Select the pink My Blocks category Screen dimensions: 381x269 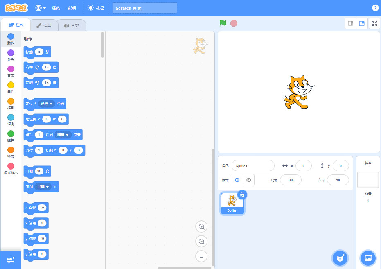(11, 168)
